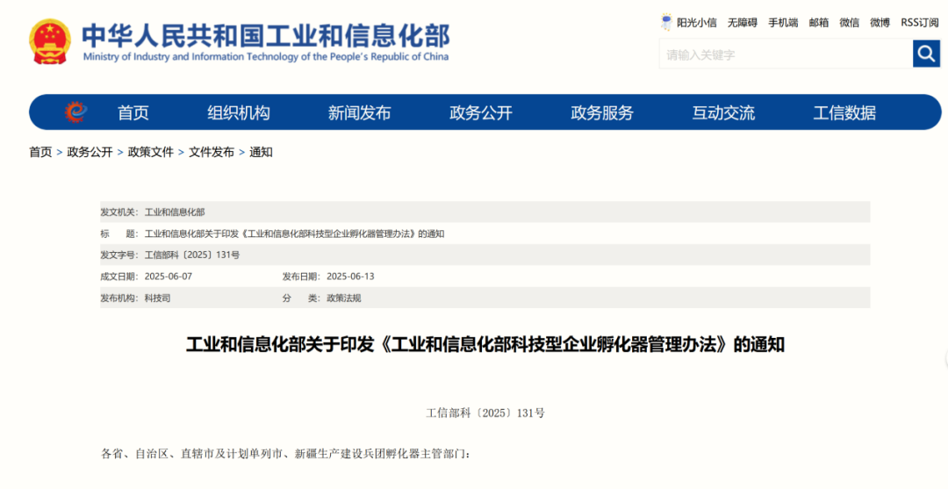This screenshot has height=489, width=948.
Task: Click centered document number 工信部科〔2025〕131号
Action: (485, 413)
